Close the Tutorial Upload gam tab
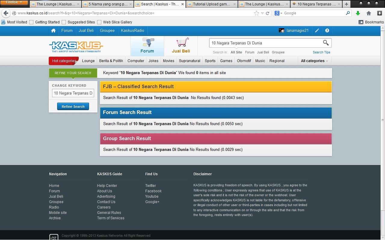Screen dimensions: 385x240 pyautogui.click(x=235, y=4)
